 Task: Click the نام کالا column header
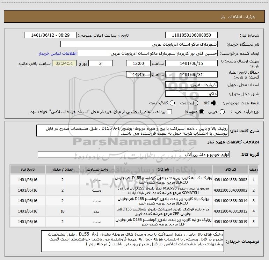[163, 170]
